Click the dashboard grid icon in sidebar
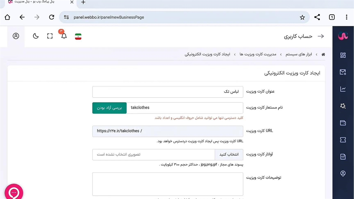 tap(343, 55)
